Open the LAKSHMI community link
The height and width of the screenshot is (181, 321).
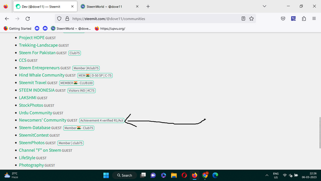click(x=28, y=98)
